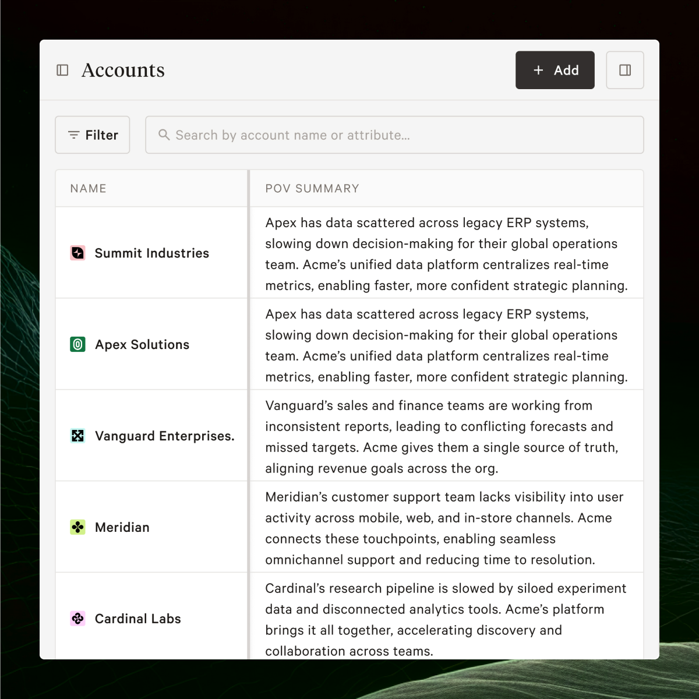This screenshot has width=699, height=699.
Task: Select Vanguard's POV summary paragraph
Action: 442,437
